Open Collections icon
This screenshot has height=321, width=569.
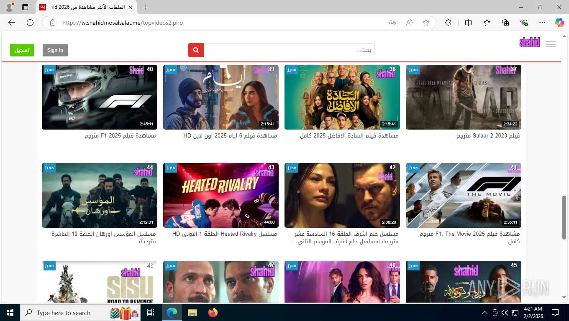(505, 23)
